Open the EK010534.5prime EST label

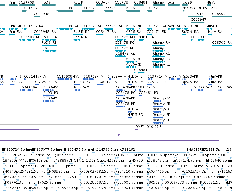click(x=161, y=188)
